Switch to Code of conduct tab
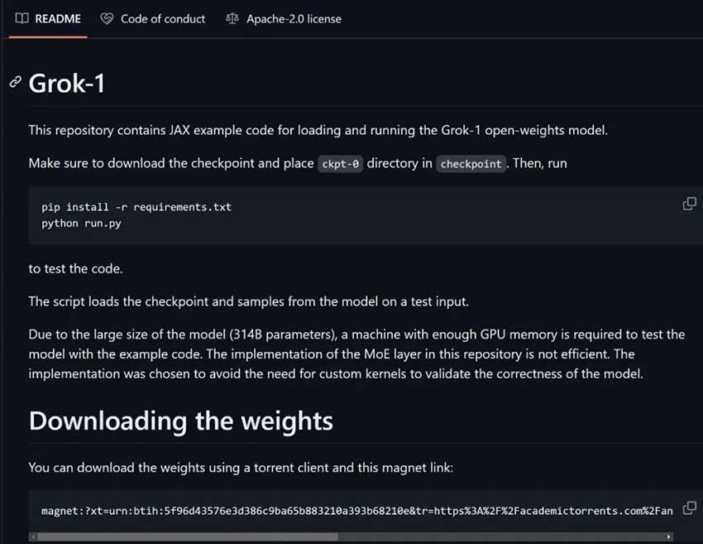The image size is (703, 544). (152, 19)
